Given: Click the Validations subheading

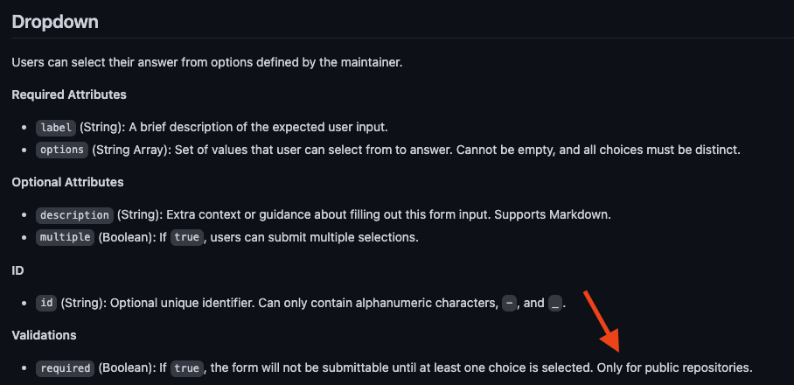Looking at the screenshot, I should click(x=44, y=335).
